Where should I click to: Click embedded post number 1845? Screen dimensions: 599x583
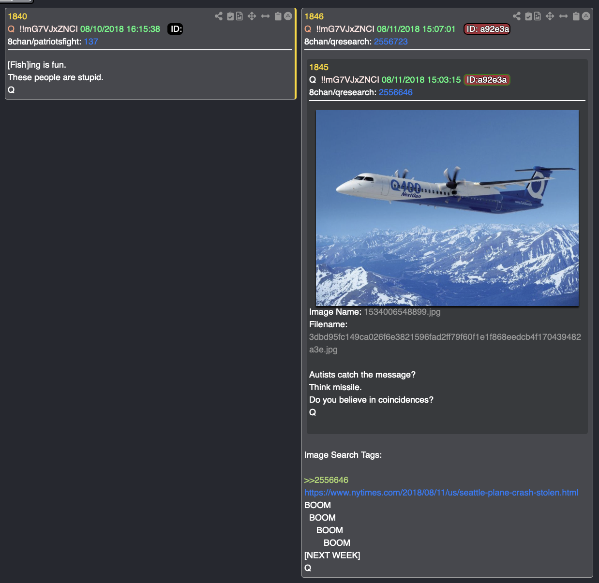click(x=319, y=67)
